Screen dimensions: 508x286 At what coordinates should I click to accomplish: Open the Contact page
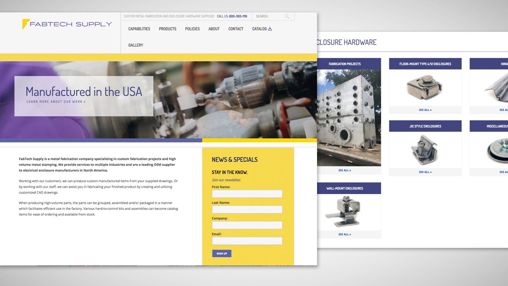(x=236, y=29)
